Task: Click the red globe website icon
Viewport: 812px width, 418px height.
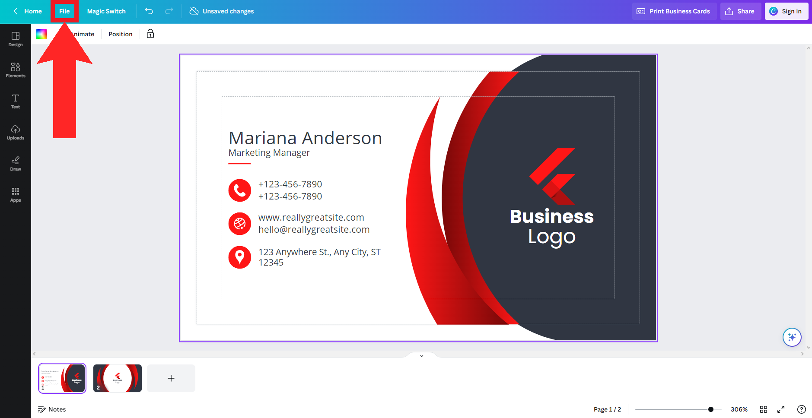Action: click(240, 224)
